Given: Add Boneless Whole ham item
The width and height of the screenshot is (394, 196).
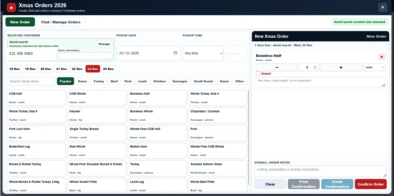Looking at the screenshot, I should [x=157, y=115].
